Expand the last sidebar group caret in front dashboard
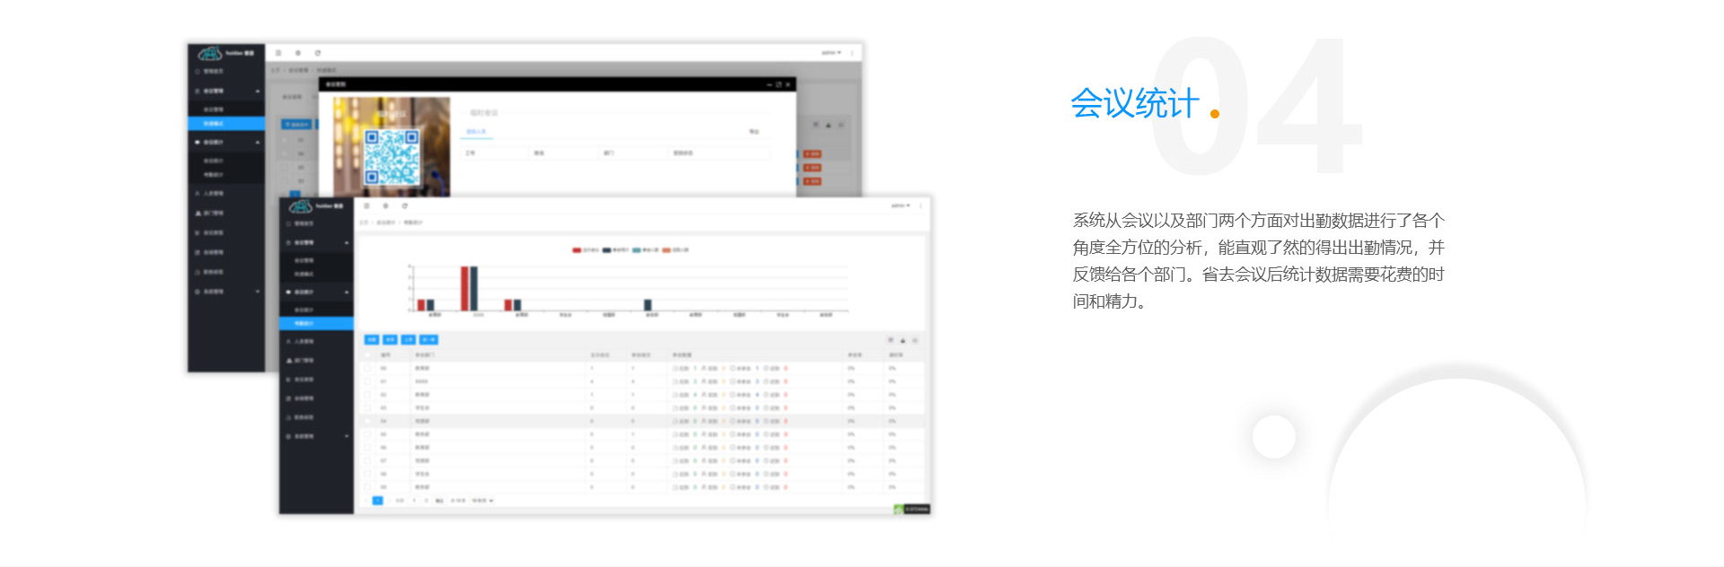 click(347, 436)
